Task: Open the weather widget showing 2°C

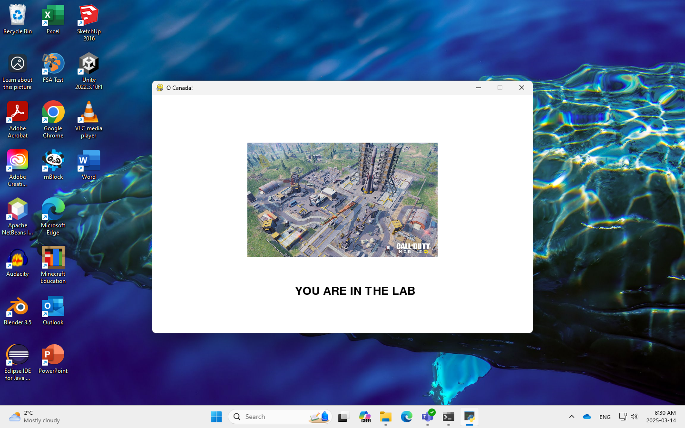Action: [x=35, y=417]
